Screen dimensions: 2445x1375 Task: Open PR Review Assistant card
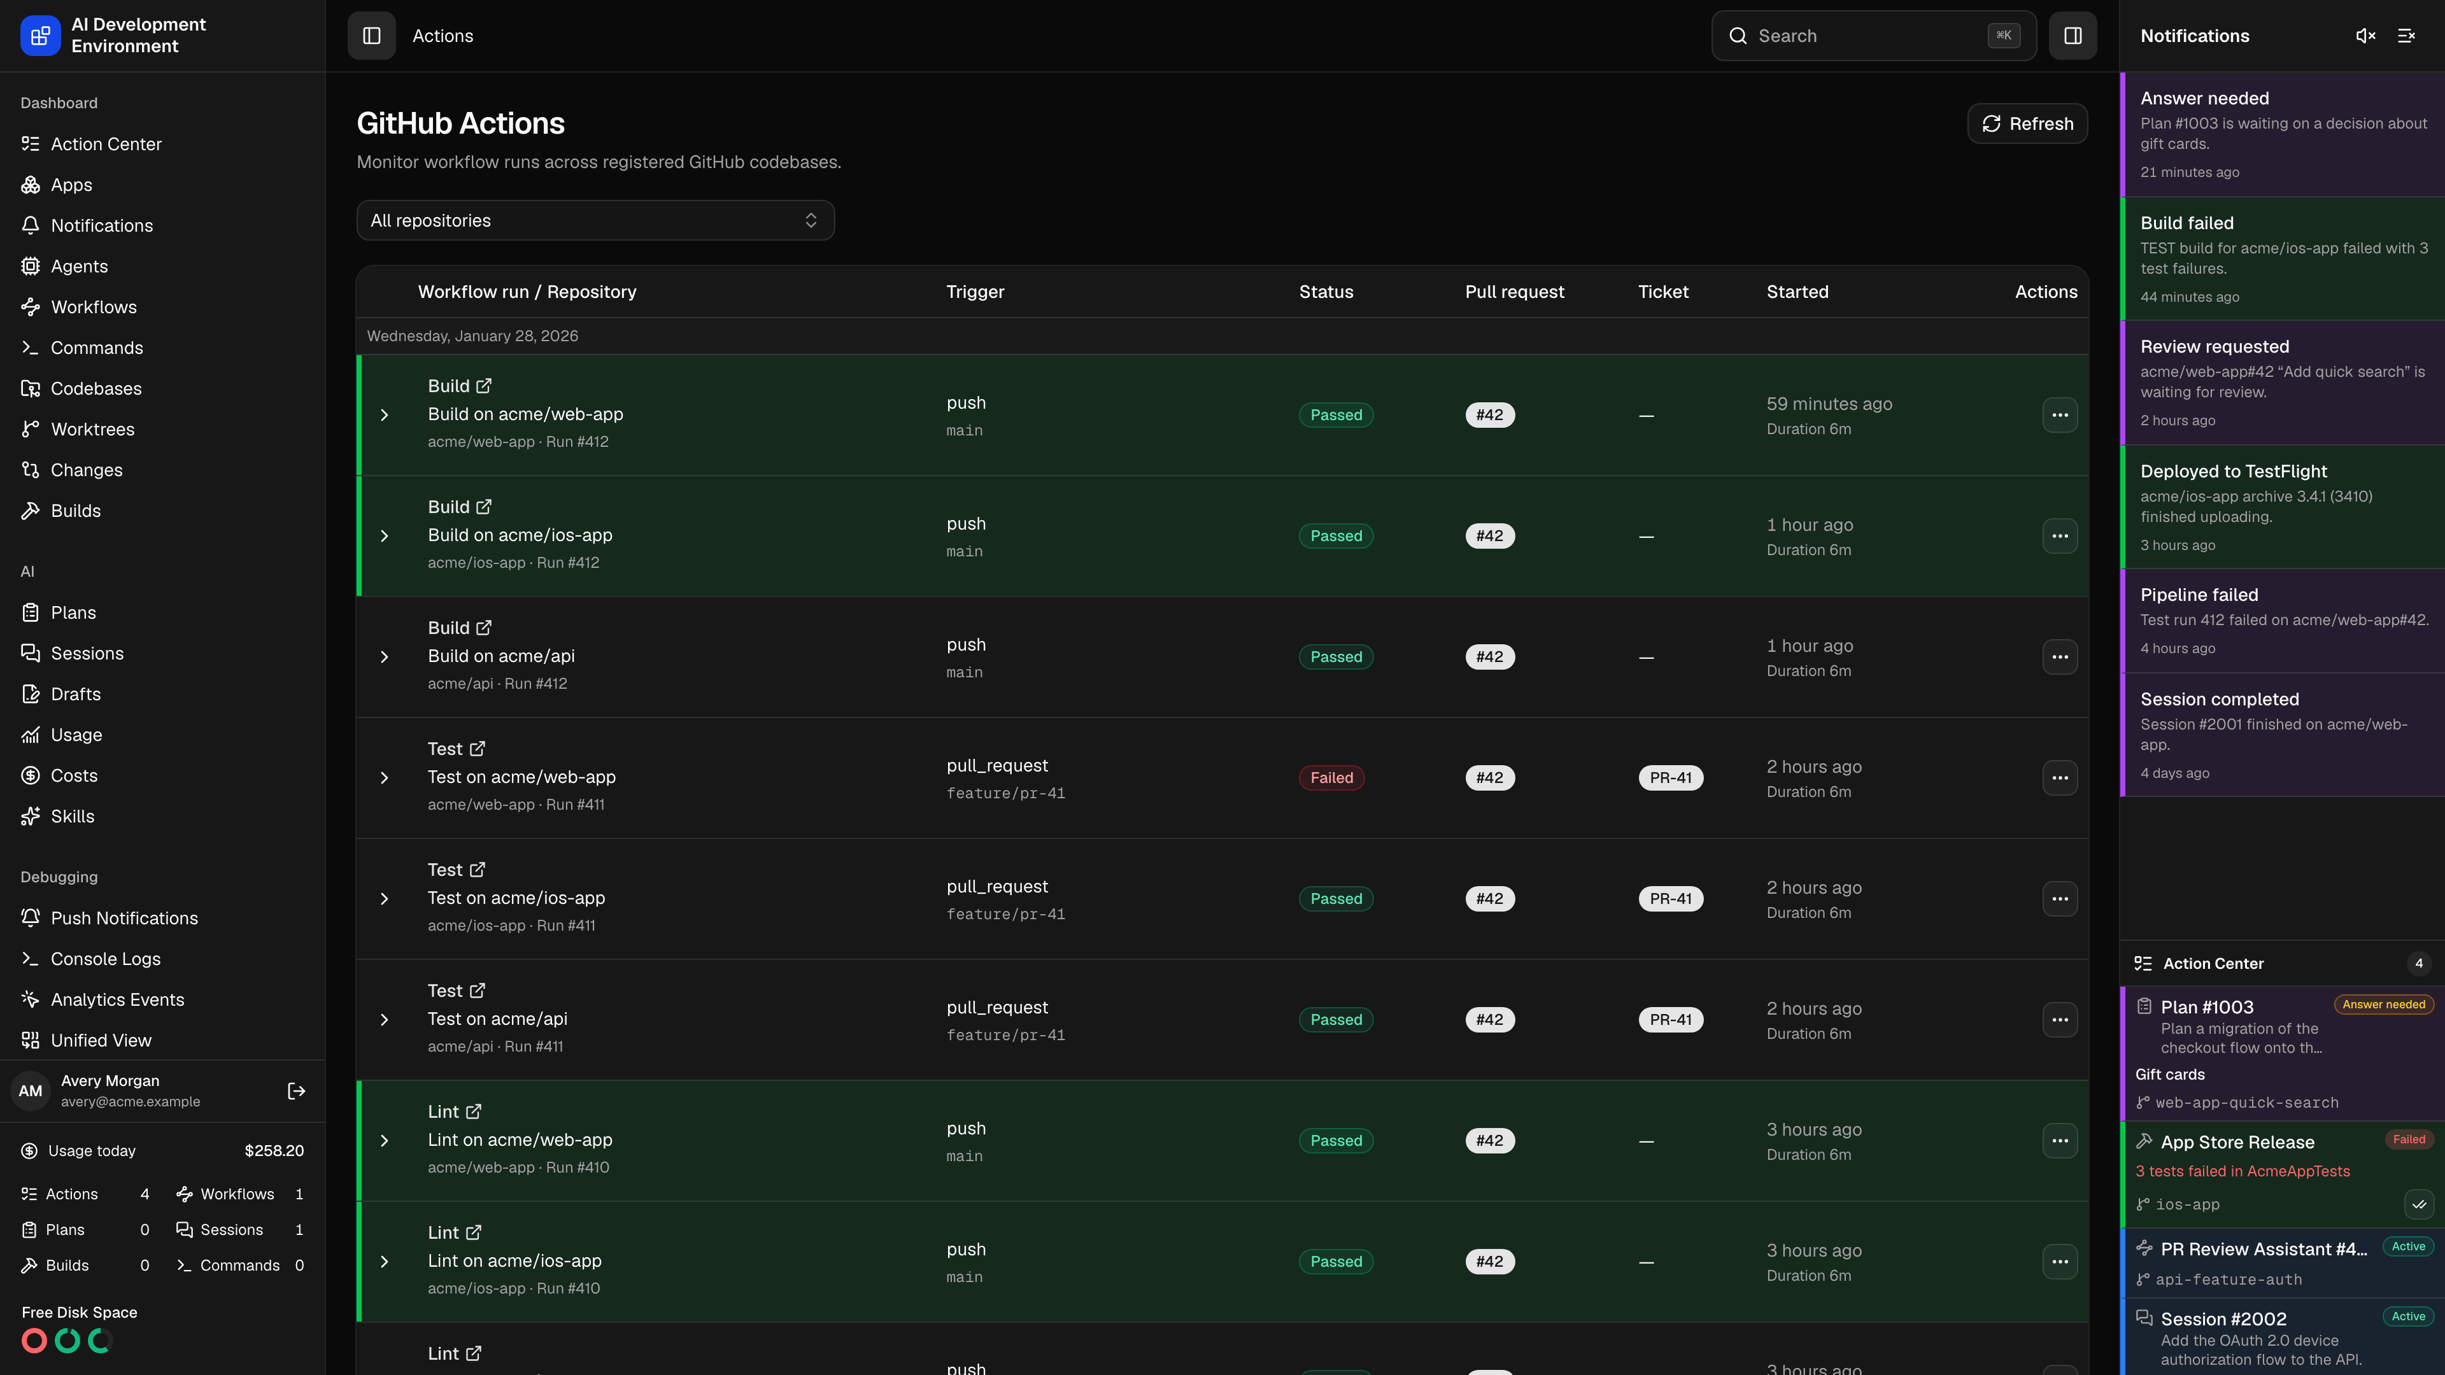[x=2282, y=1263]
